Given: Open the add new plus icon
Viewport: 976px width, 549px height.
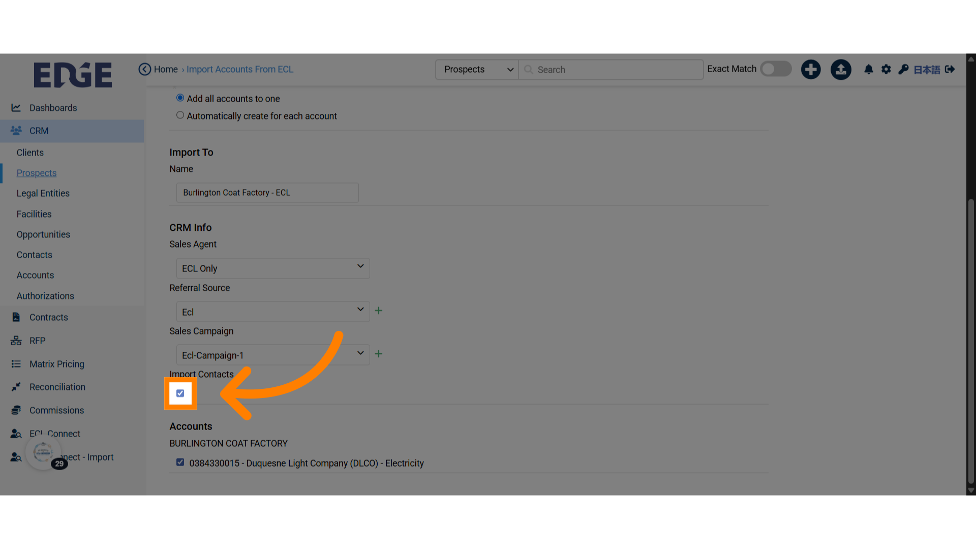Looking at the screenshot, I should pos(811,69).
